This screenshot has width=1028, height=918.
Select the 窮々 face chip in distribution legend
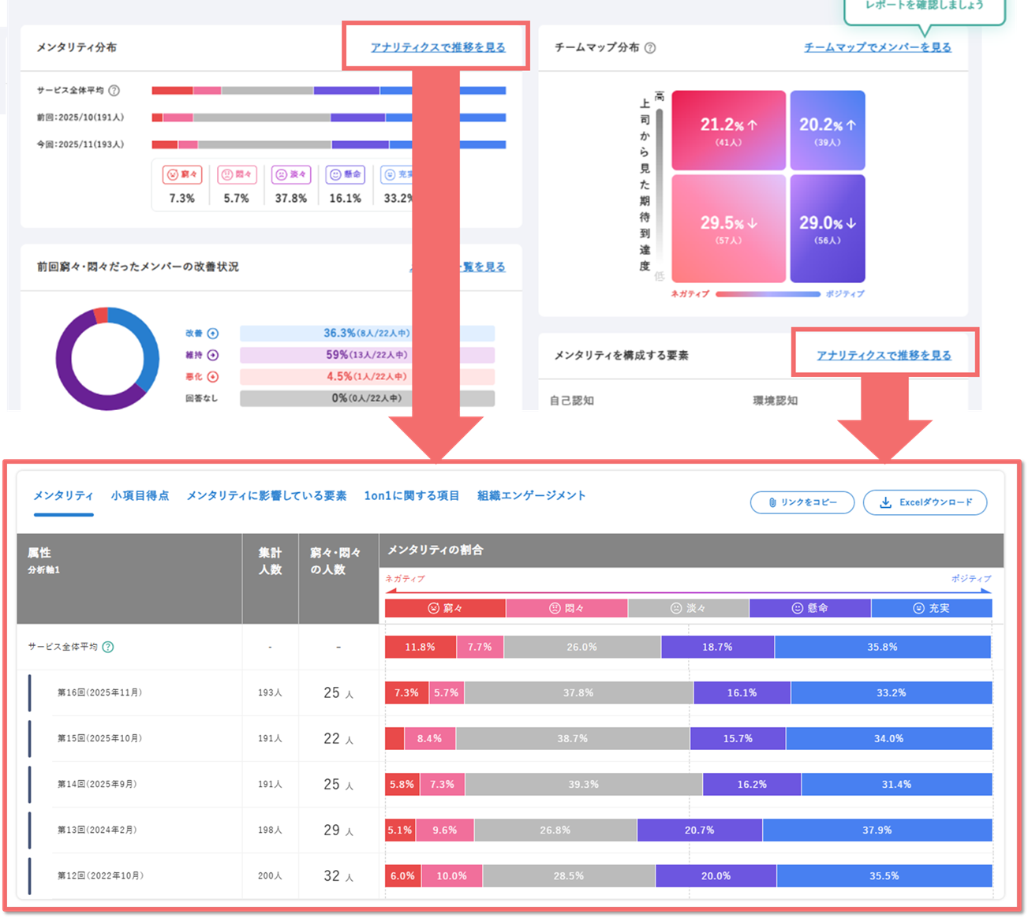point(182,174)
